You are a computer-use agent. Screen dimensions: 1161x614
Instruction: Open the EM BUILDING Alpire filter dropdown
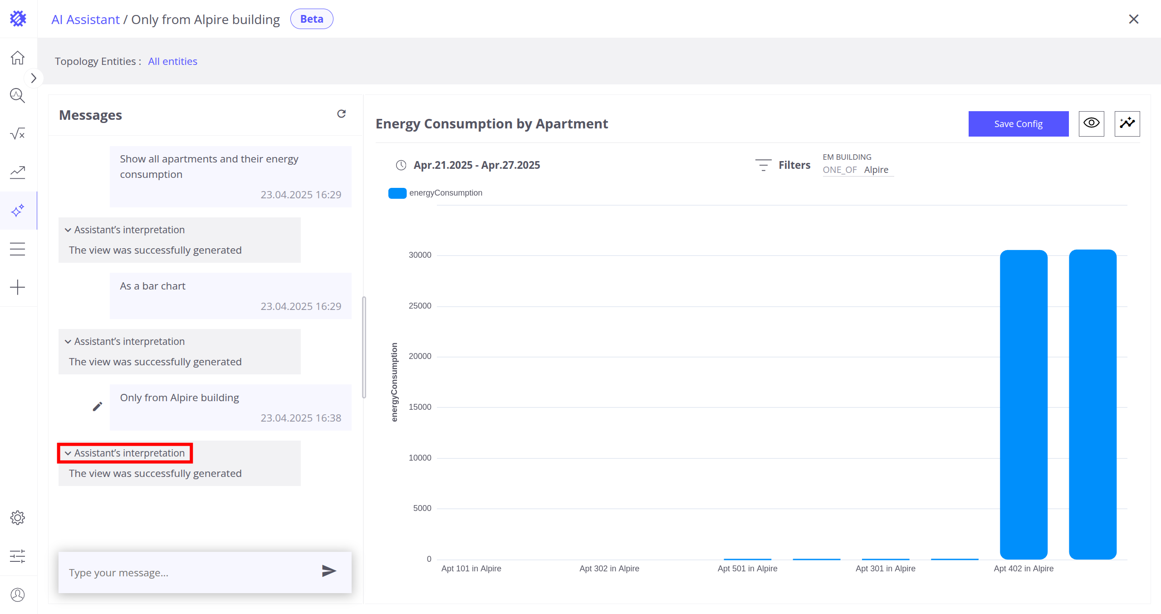[x=857, y=170]
